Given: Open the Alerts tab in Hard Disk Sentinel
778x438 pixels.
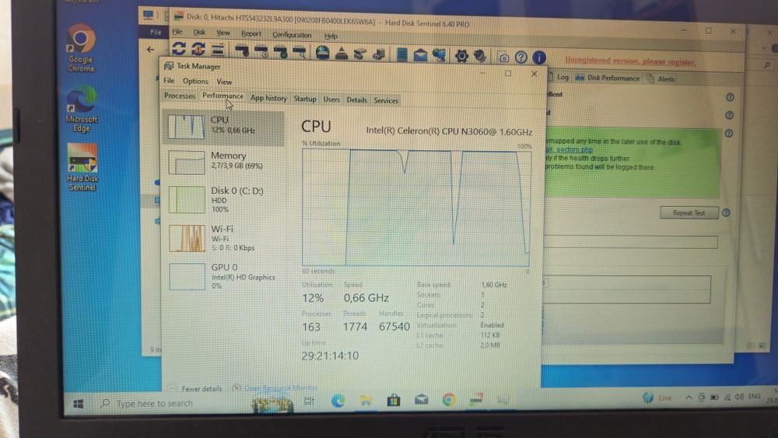Looking at the screenshot, I should [x=662, y=79].
